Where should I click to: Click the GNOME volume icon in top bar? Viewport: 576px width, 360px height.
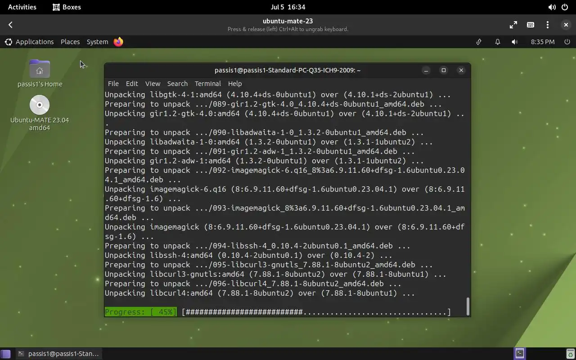pyautogui.click(x=552, y=7)
